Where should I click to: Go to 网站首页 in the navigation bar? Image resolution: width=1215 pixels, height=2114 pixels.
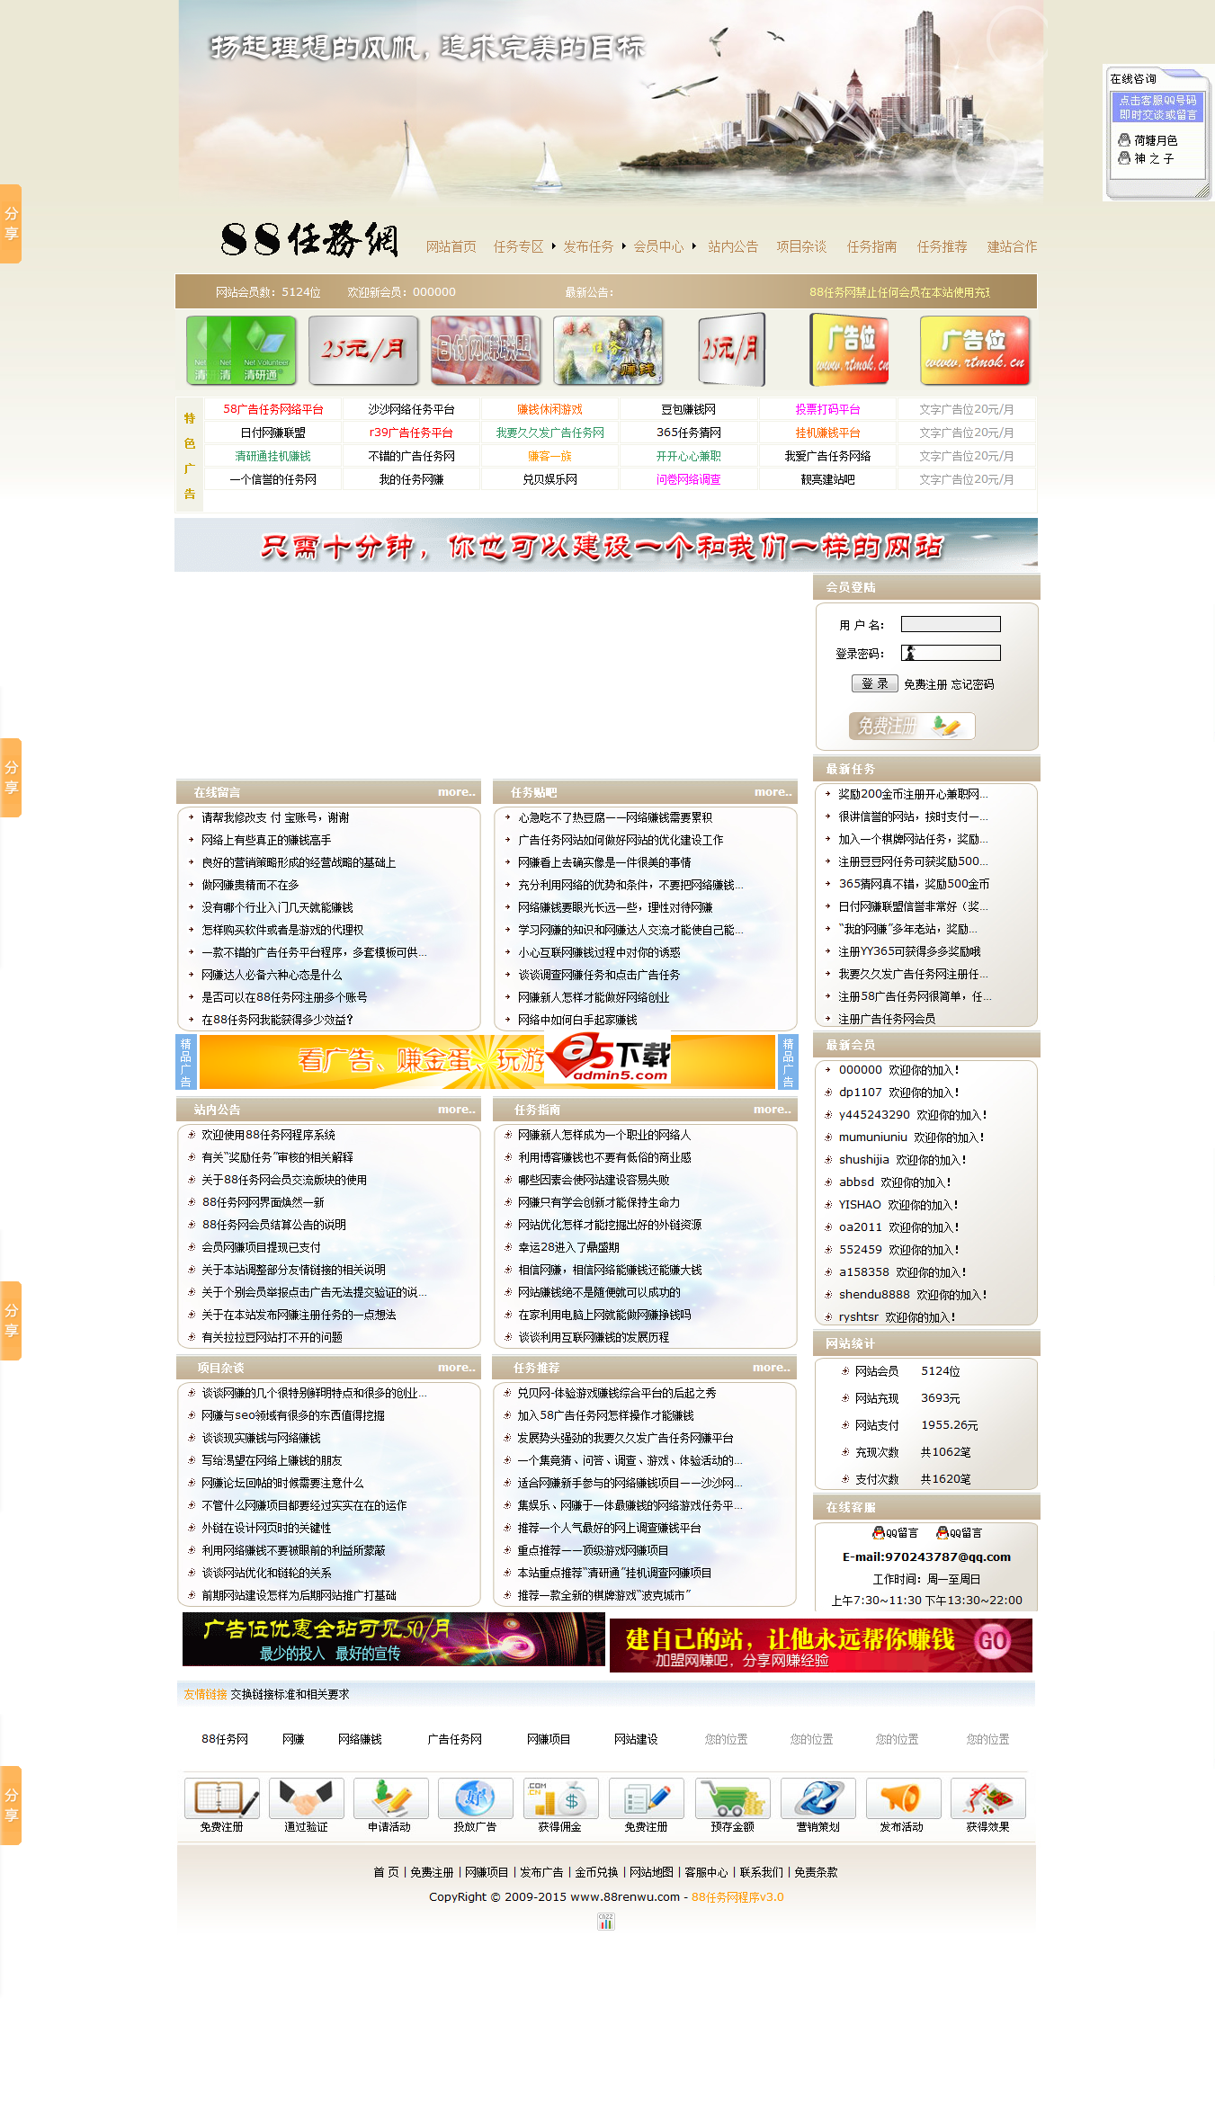(x=451, y=246)
